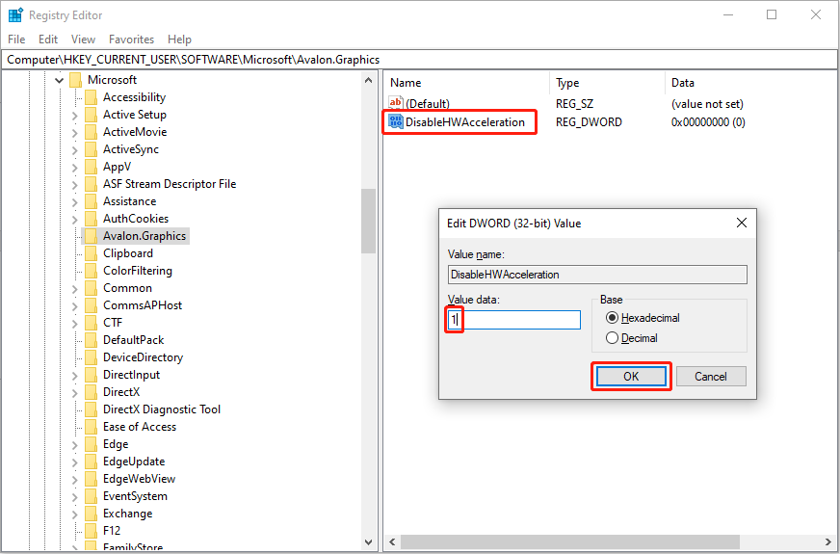
Task: Click the DirectX folder icon
Action: [92, 392]
